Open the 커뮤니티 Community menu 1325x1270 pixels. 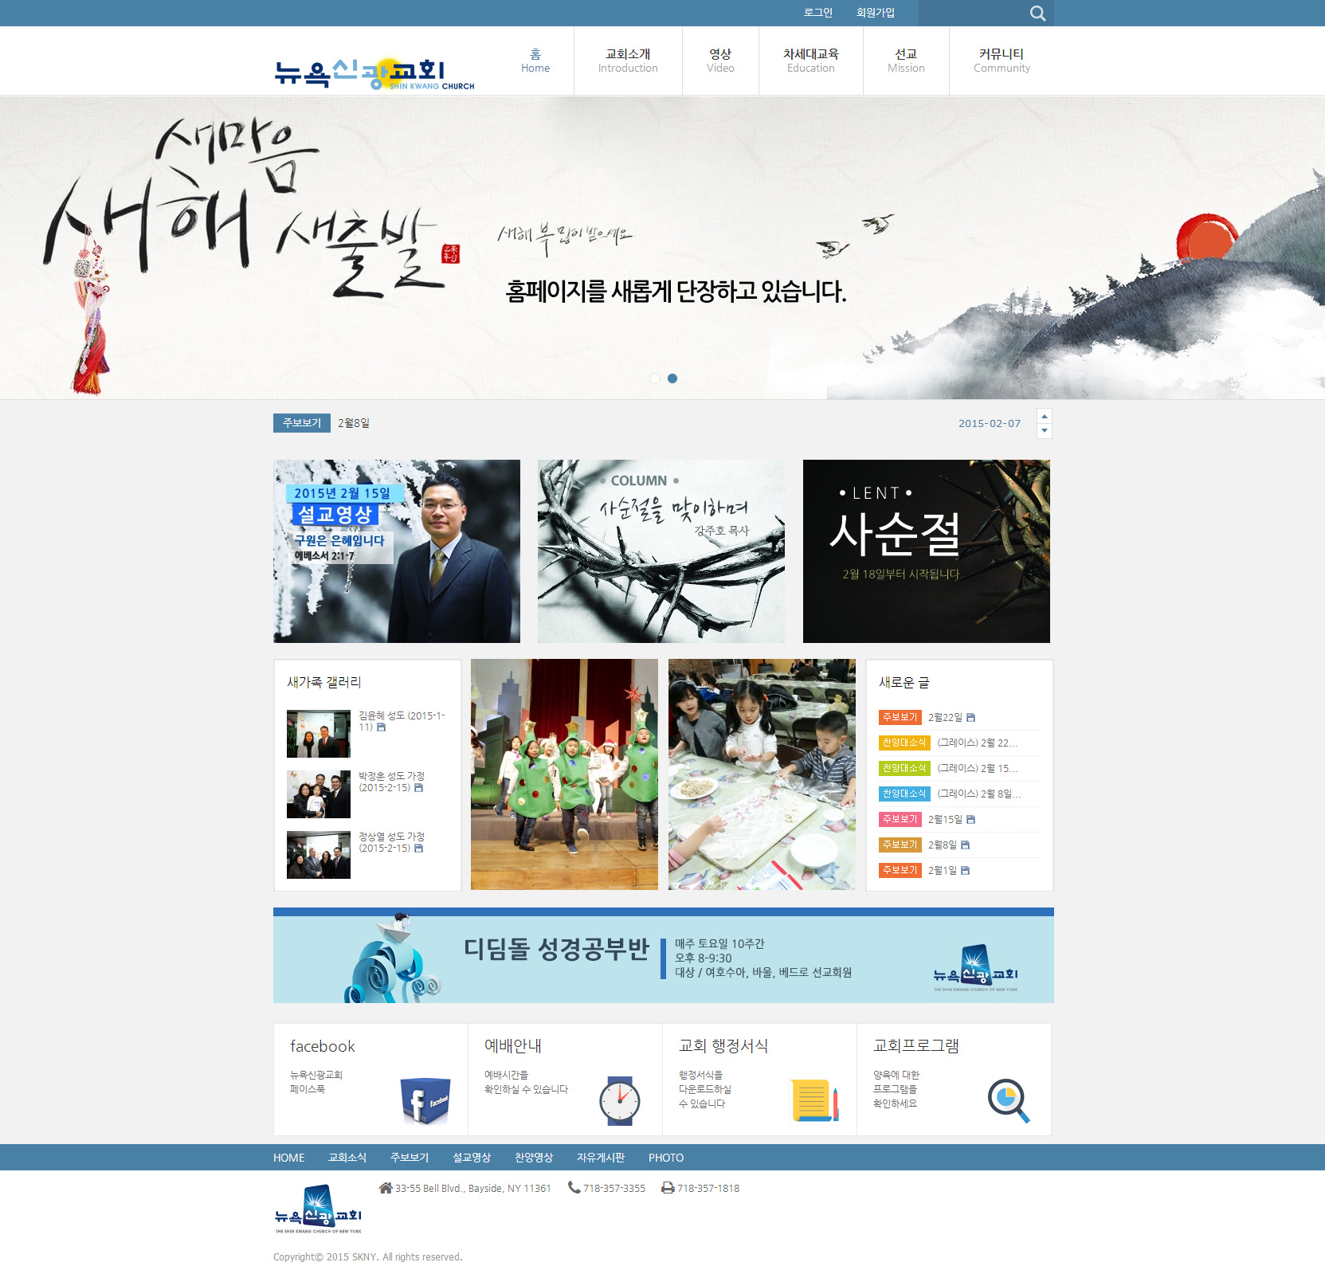1001,61
